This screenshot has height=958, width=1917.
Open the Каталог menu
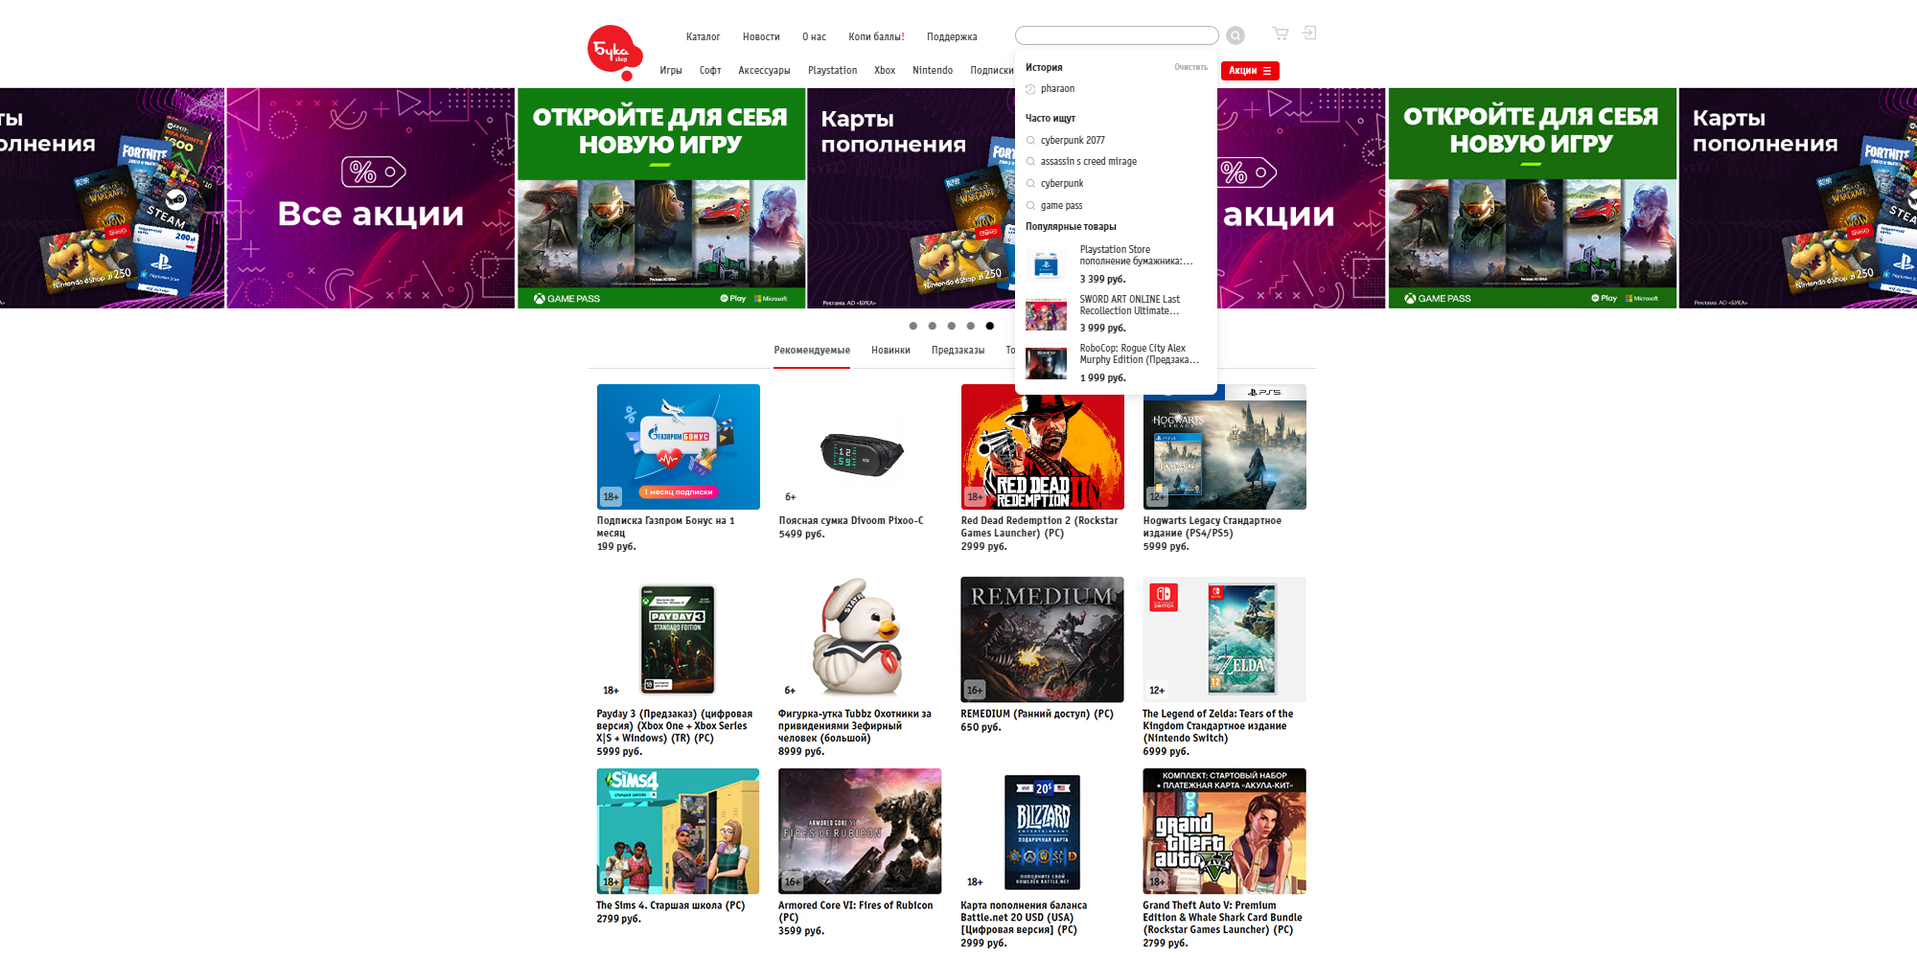(x=702, y=37)
